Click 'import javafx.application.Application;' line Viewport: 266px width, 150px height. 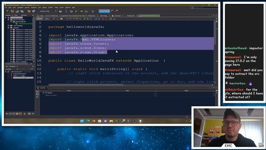click(91, 35)
